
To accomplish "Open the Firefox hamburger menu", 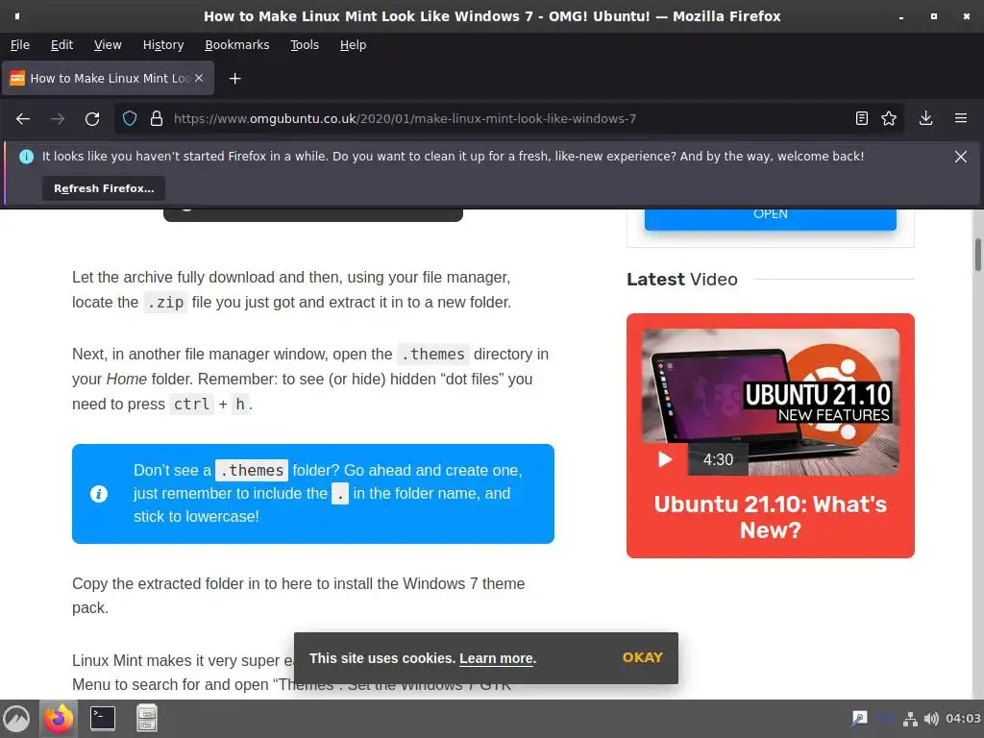I will coord(961,118).
